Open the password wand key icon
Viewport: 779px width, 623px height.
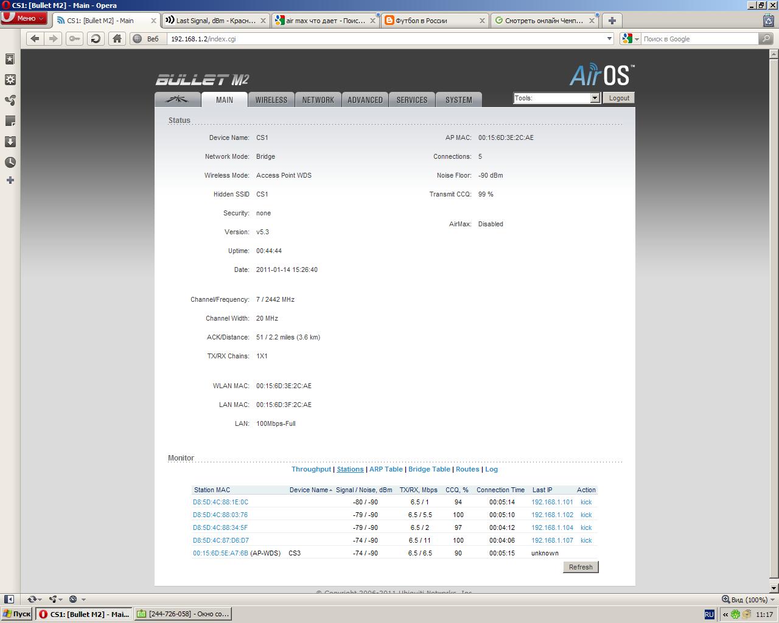74,38
